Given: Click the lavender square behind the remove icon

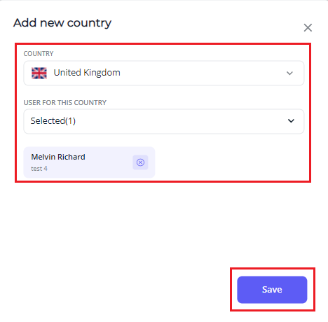Looking at the screenshot, I should (x=140, y=162).
